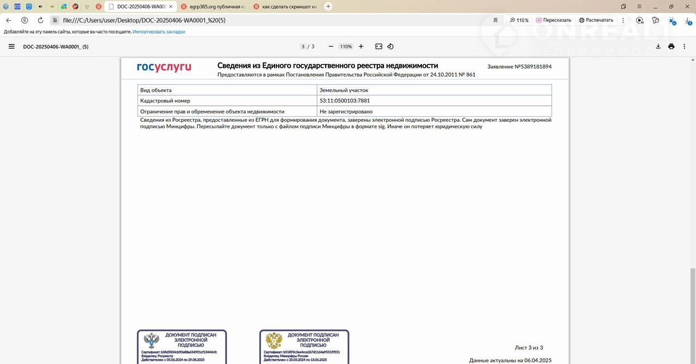696x364 pixels.
Task: Open the Импортировать закладки link
Action: [159, 32]
